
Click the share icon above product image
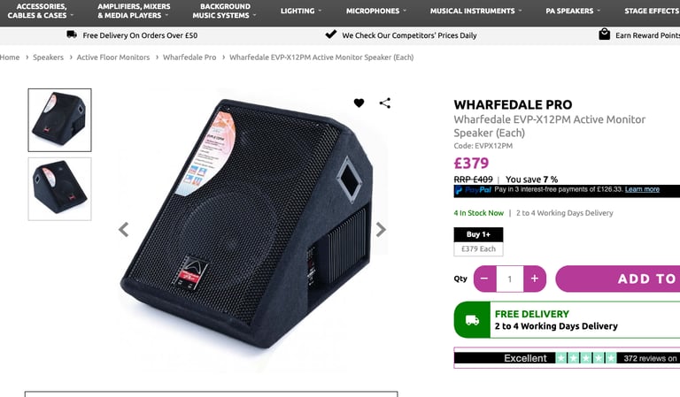coord(384,103)
